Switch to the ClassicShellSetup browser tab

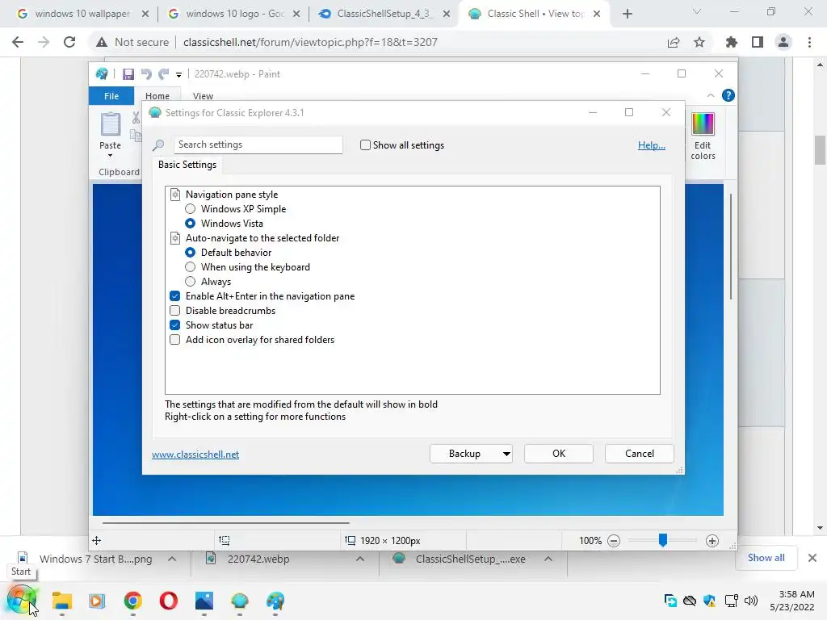click(x=384, y=14)
